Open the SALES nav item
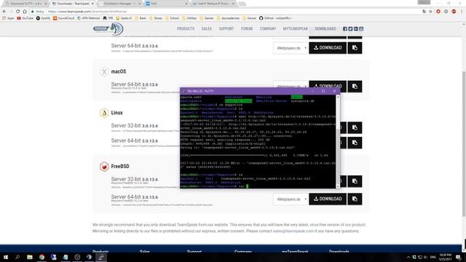 click(x=207, y=29)
